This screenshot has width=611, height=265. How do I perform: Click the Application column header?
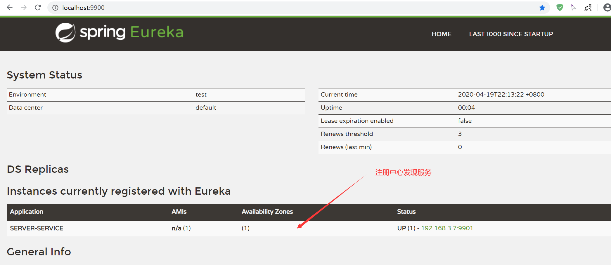(x=27, y=212)
